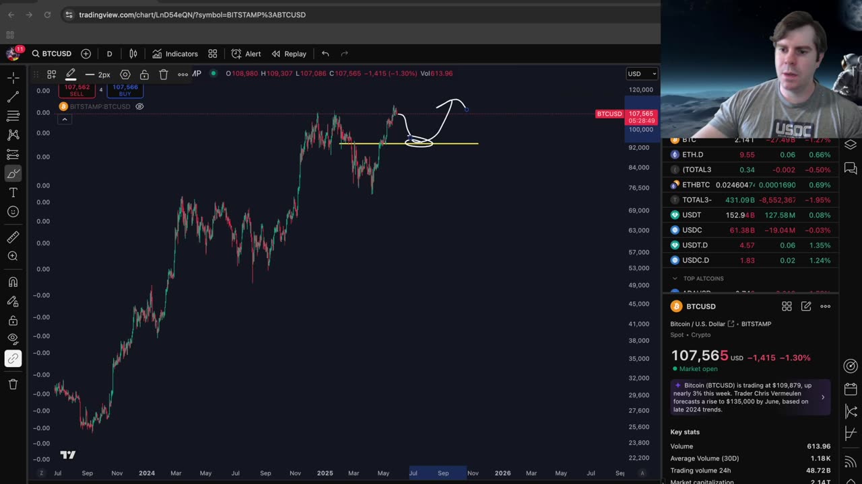
Task: Select the highlighted brush drawing tool
Action: click(x=13, y=174)
